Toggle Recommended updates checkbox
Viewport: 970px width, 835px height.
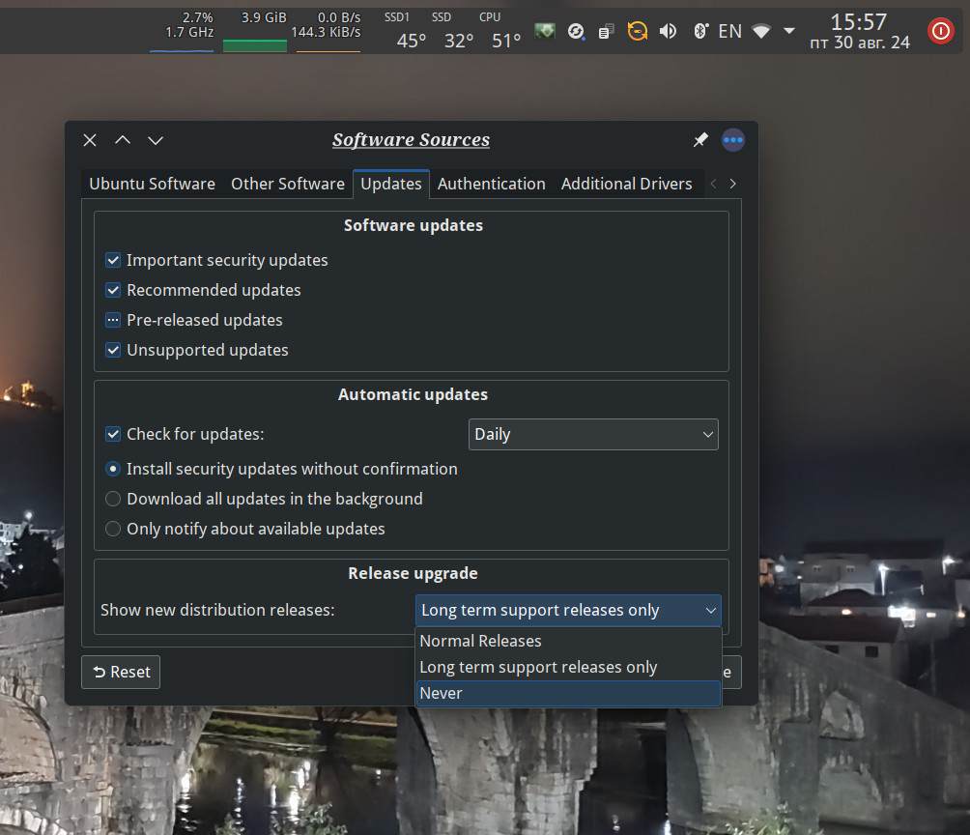[x=113, y=290]
